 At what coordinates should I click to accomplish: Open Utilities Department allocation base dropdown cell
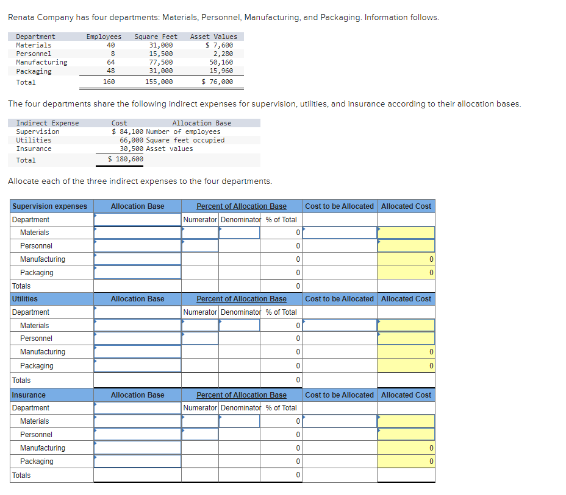click(x=137, y=312)
